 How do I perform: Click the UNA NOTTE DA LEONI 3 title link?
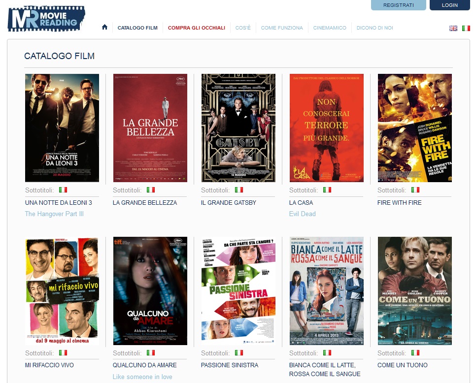[x=58, y=202]
